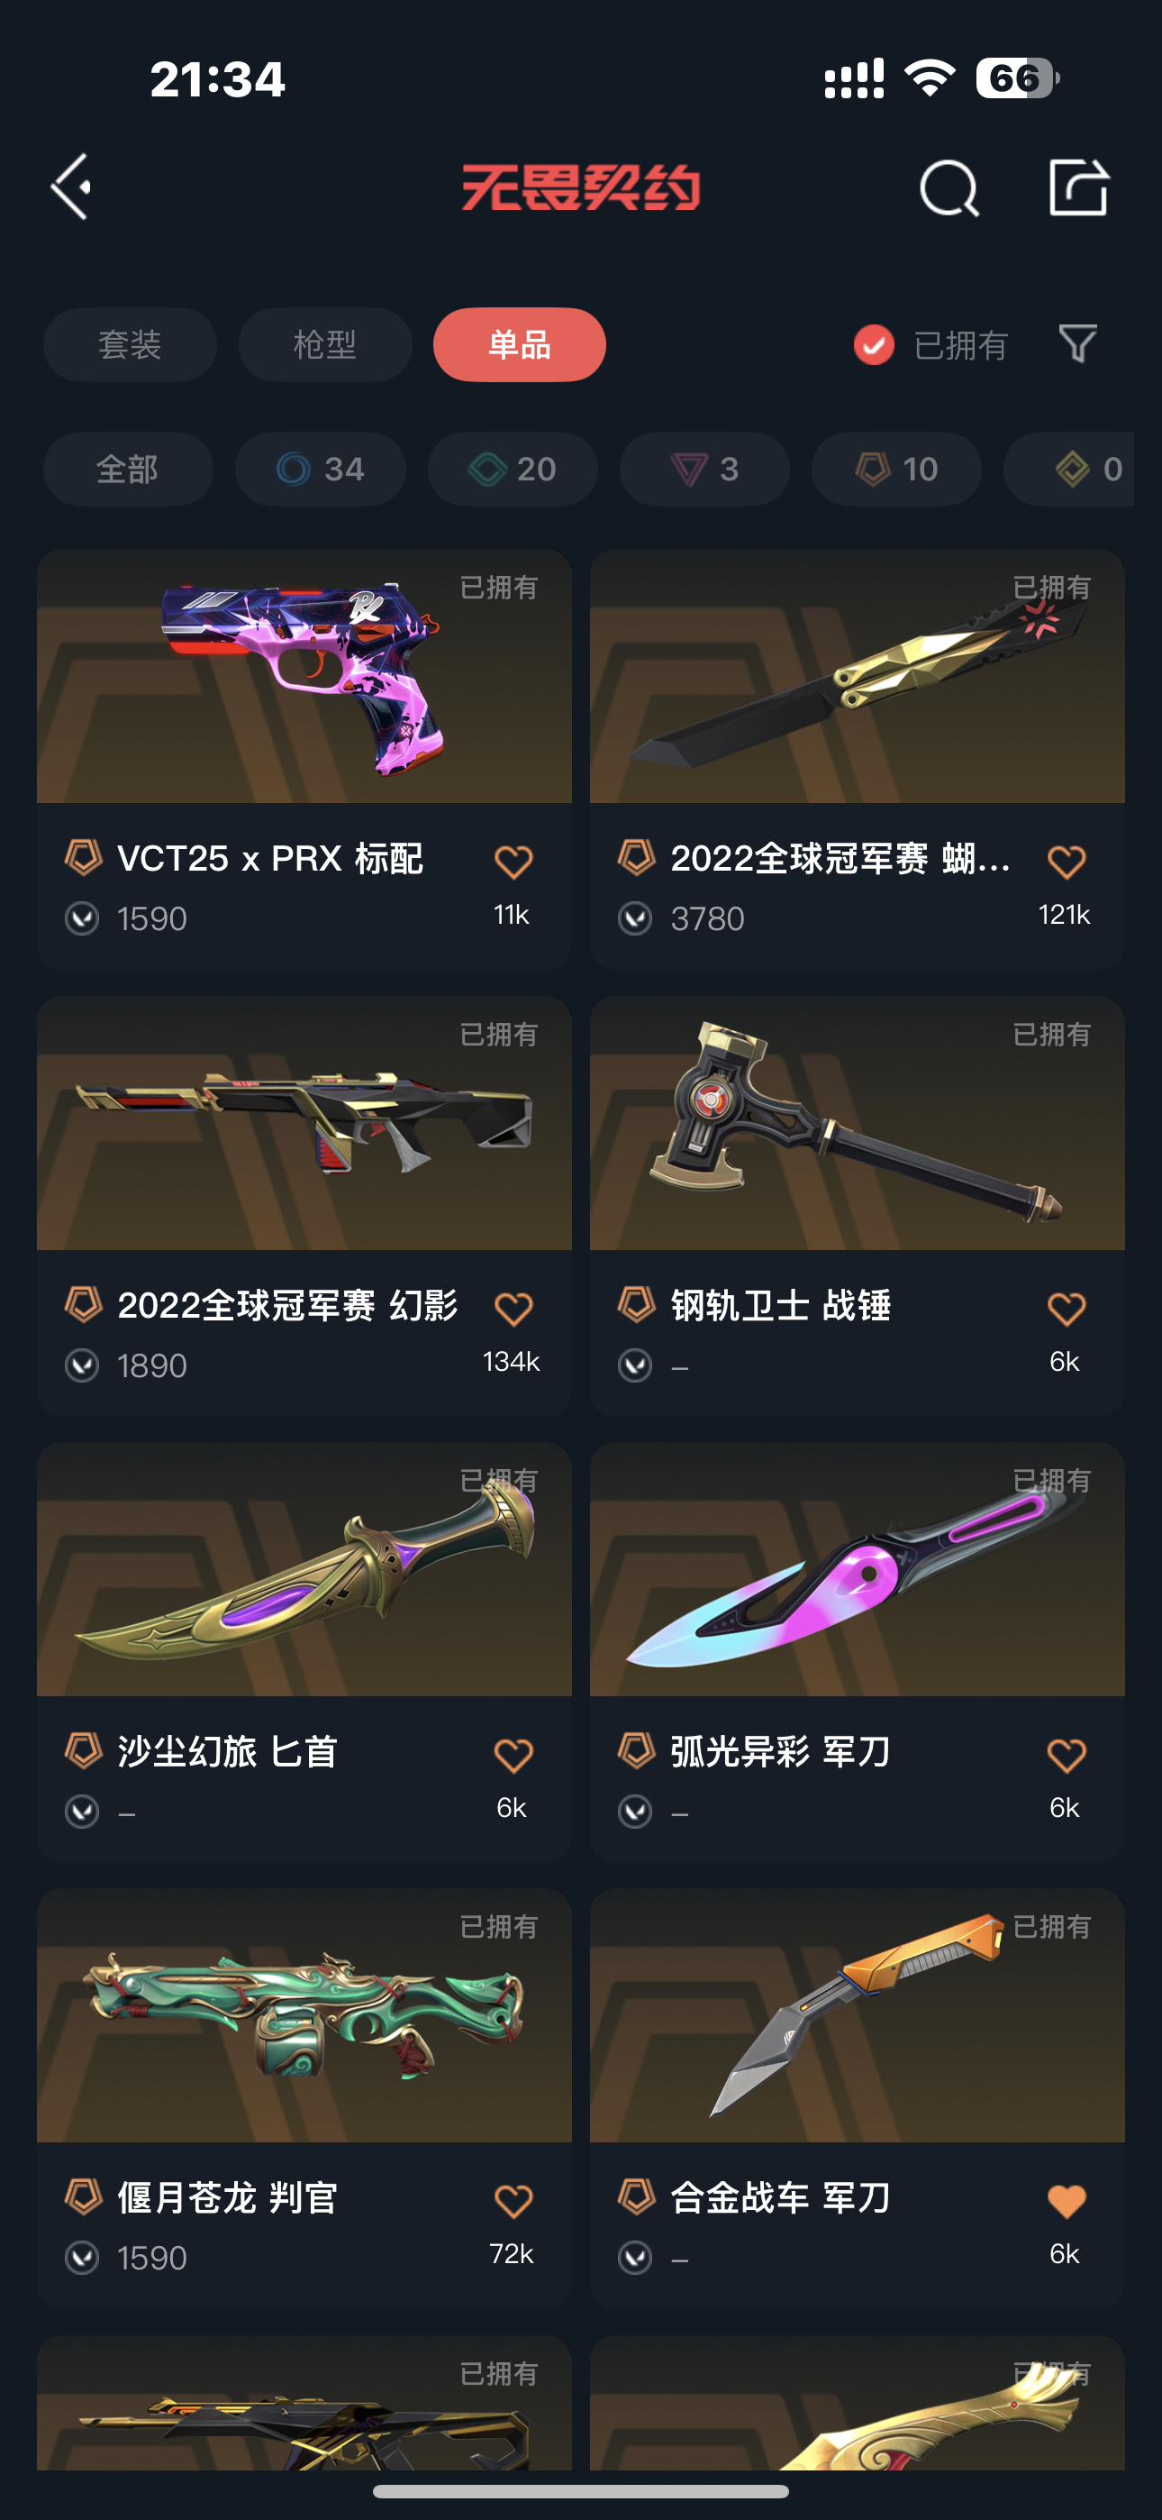The image size is (1162, 2520).
Task: Open the 2022全球冠军赛 蝴蝶刀 skin thumbnail
Action: point(857,676)
